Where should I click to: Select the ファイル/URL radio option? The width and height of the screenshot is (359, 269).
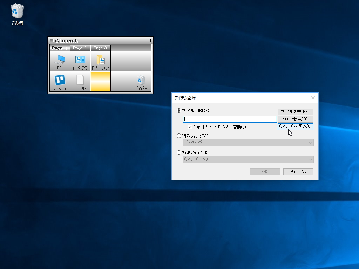179,110
